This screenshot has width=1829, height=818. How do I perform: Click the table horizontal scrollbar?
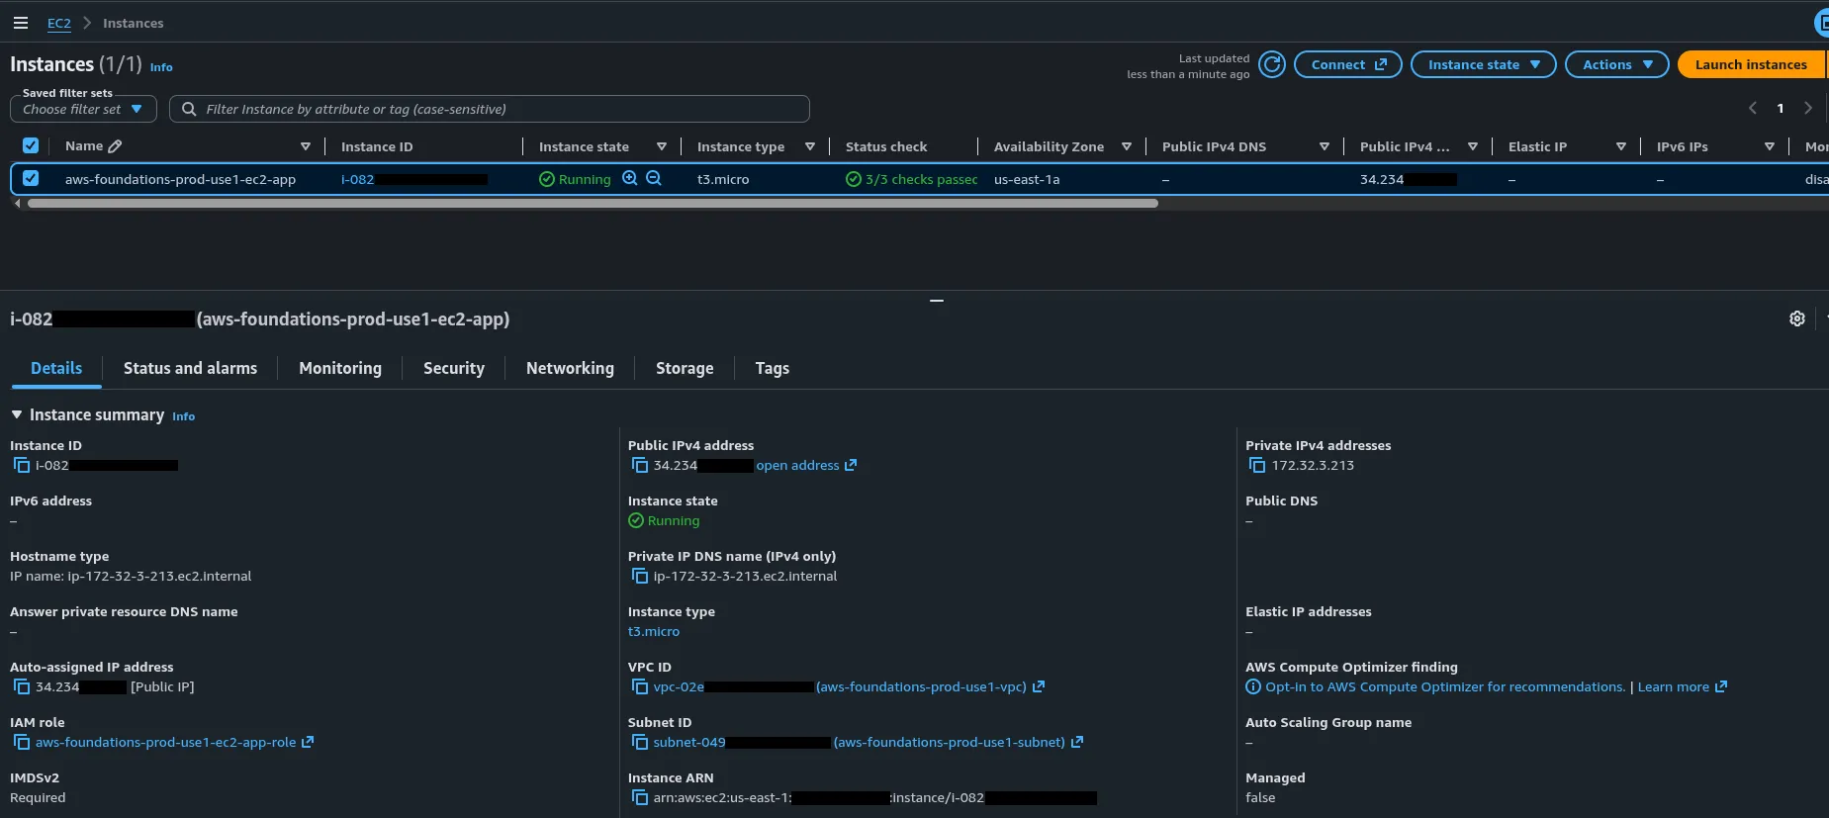[x=593, y=203]
